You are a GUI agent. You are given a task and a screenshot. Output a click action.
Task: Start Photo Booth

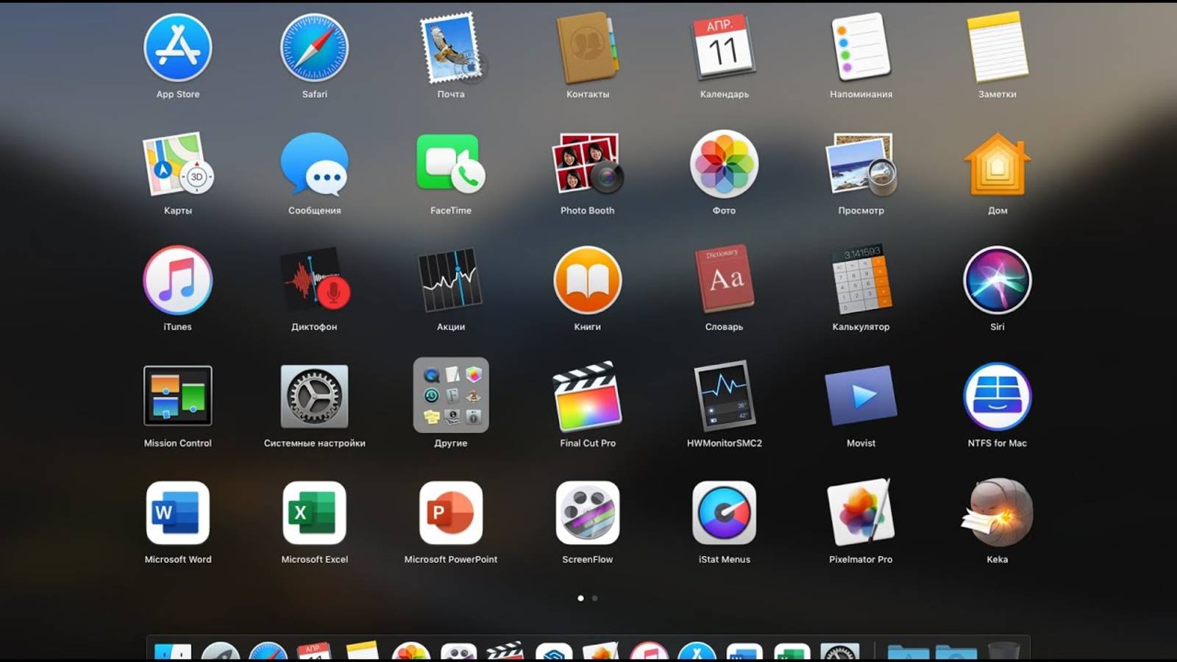coord(586,165)
